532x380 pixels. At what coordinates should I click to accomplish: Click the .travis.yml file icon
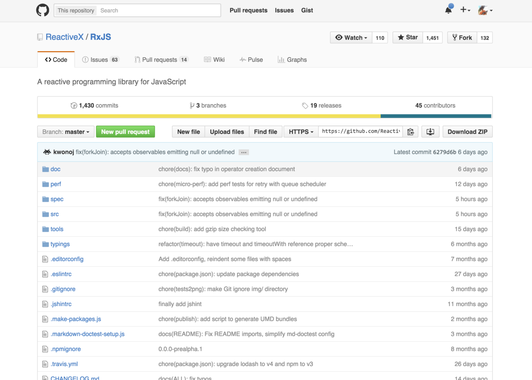coord(45,364)
